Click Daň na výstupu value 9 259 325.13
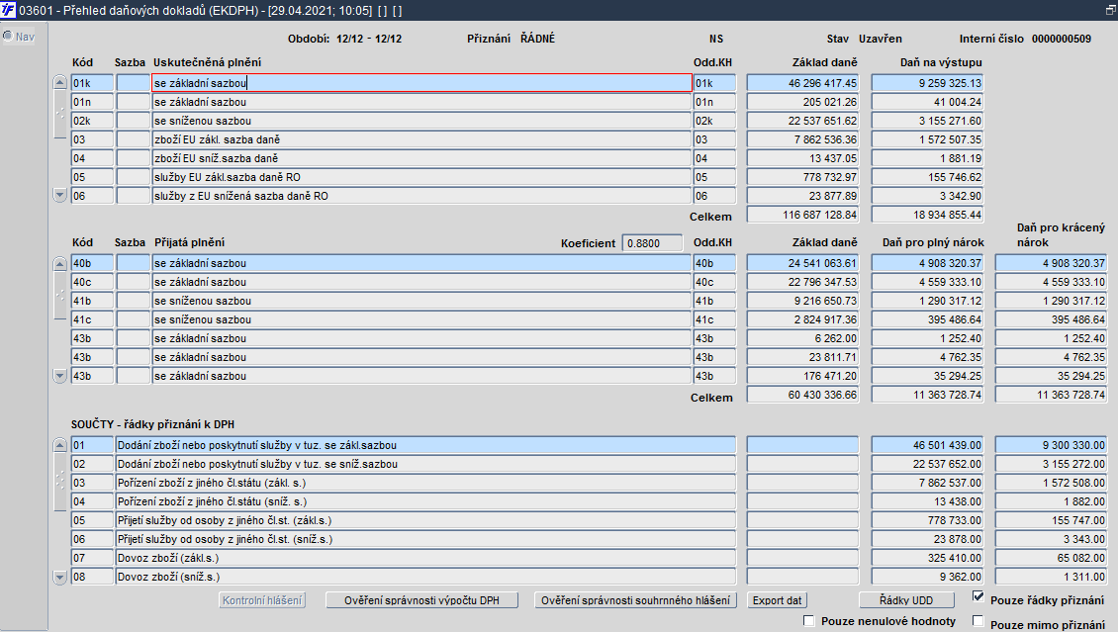1118x632 pixels. 928,83
